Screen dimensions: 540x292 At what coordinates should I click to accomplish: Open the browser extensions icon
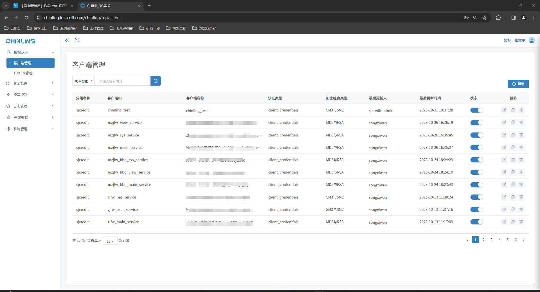tap(498, 18)
